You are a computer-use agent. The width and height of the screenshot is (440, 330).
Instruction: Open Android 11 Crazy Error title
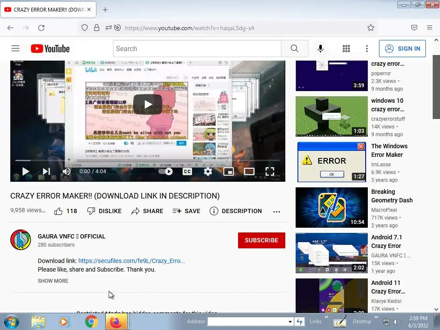[x=388, y=287]
